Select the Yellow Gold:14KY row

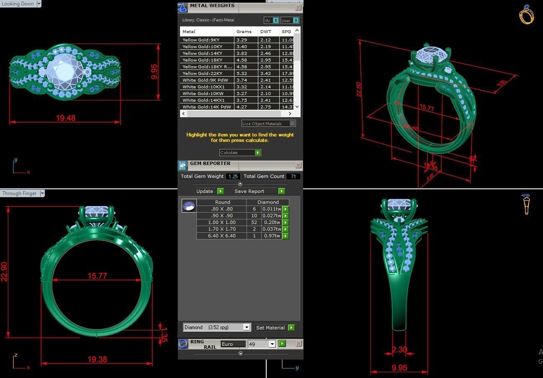point(237,53)
